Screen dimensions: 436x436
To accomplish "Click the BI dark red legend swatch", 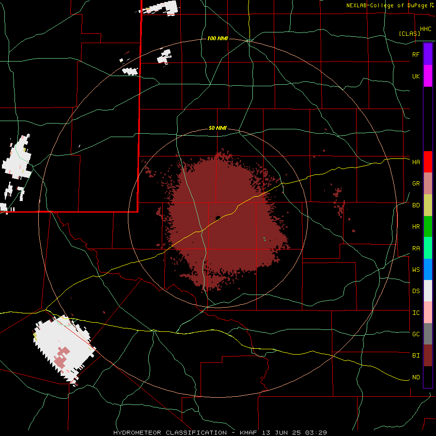I will tap(428, 356).
